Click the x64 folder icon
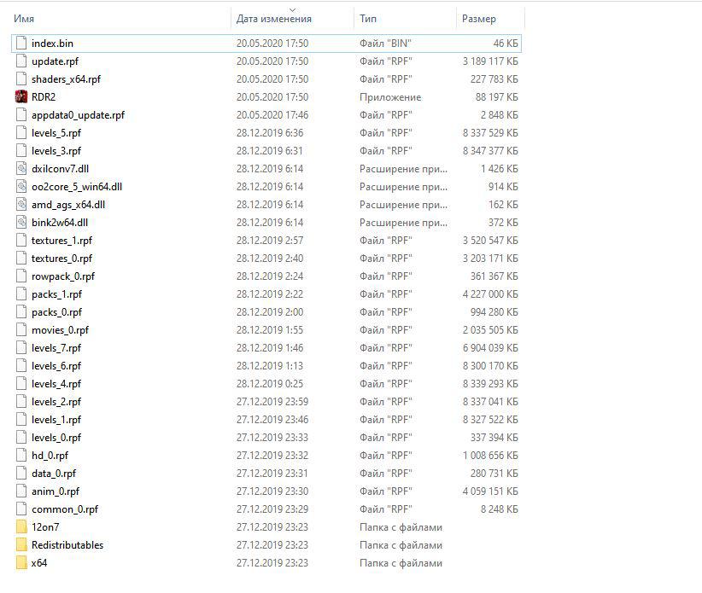This screenshot has width=702, height=593. (x=21, y=563)
